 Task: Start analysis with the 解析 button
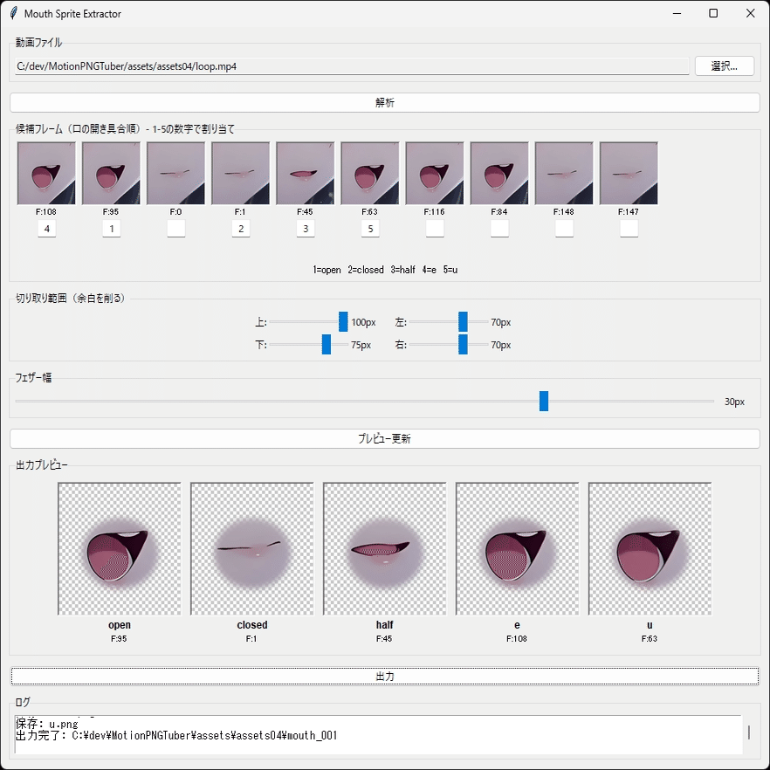(385, 103)
